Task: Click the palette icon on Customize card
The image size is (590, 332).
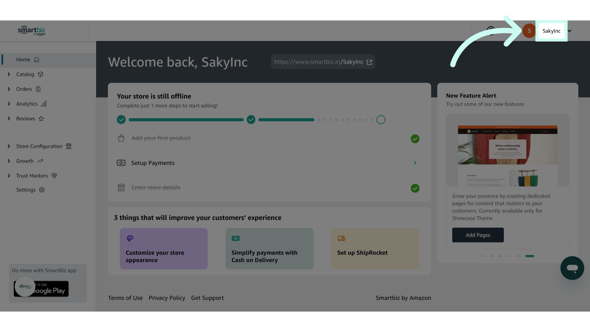Action: pos(130,238)
